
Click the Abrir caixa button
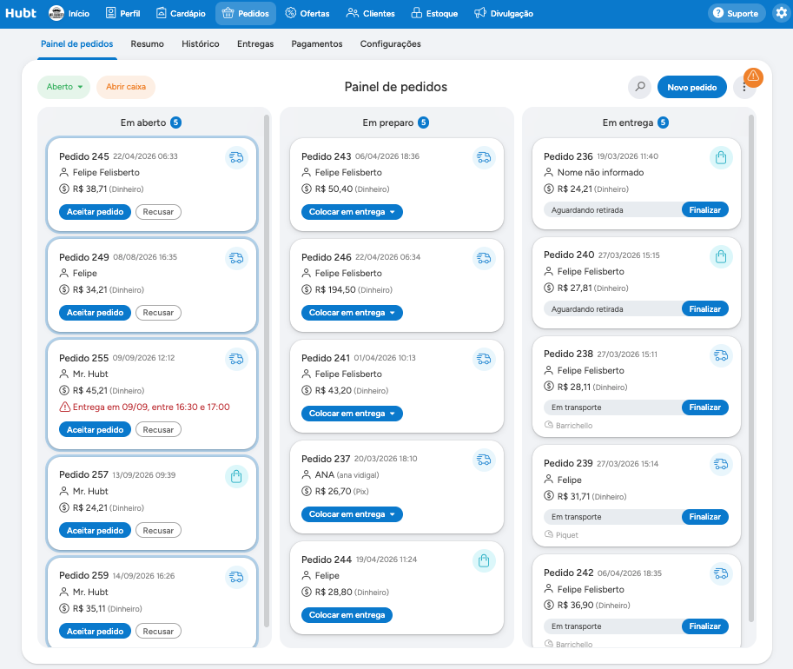pos(126,87)
